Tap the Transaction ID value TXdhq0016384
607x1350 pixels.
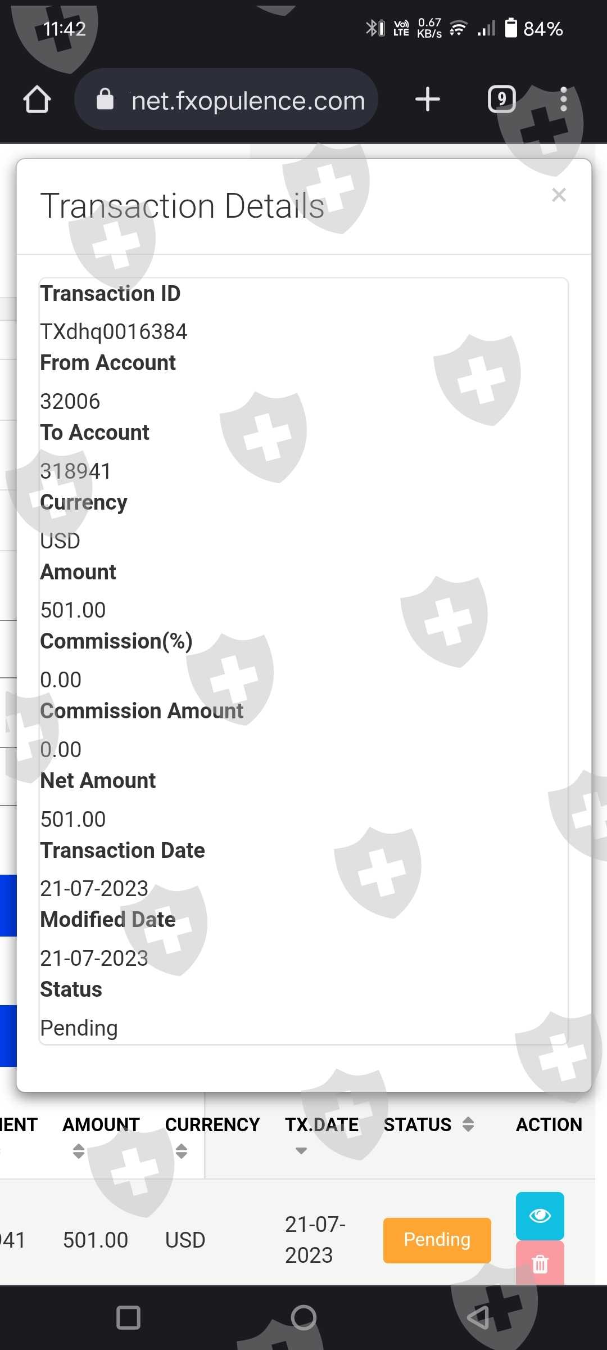coord(114,332)
